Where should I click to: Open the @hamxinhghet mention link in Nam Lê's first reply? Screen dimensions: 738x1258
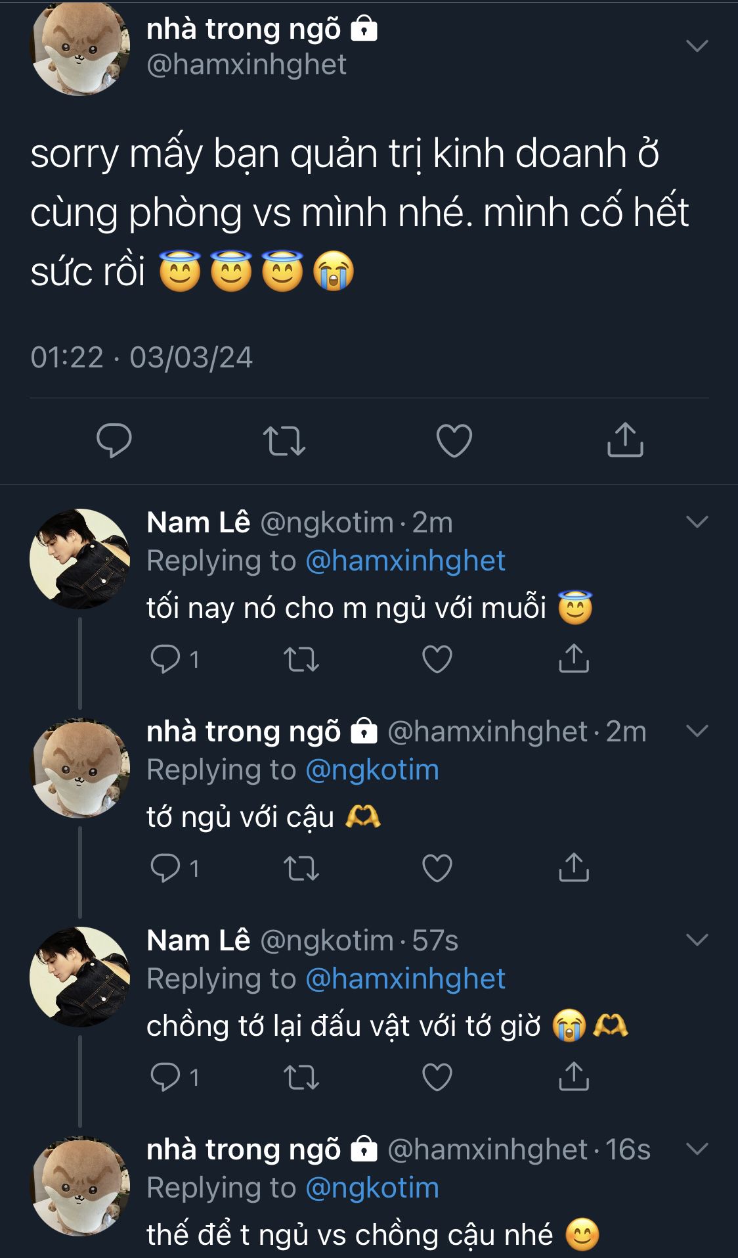point(405,561)
